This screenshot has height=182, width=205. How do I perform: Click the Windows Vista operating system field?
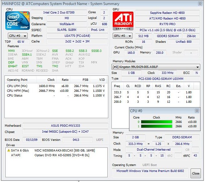point(151,171)
